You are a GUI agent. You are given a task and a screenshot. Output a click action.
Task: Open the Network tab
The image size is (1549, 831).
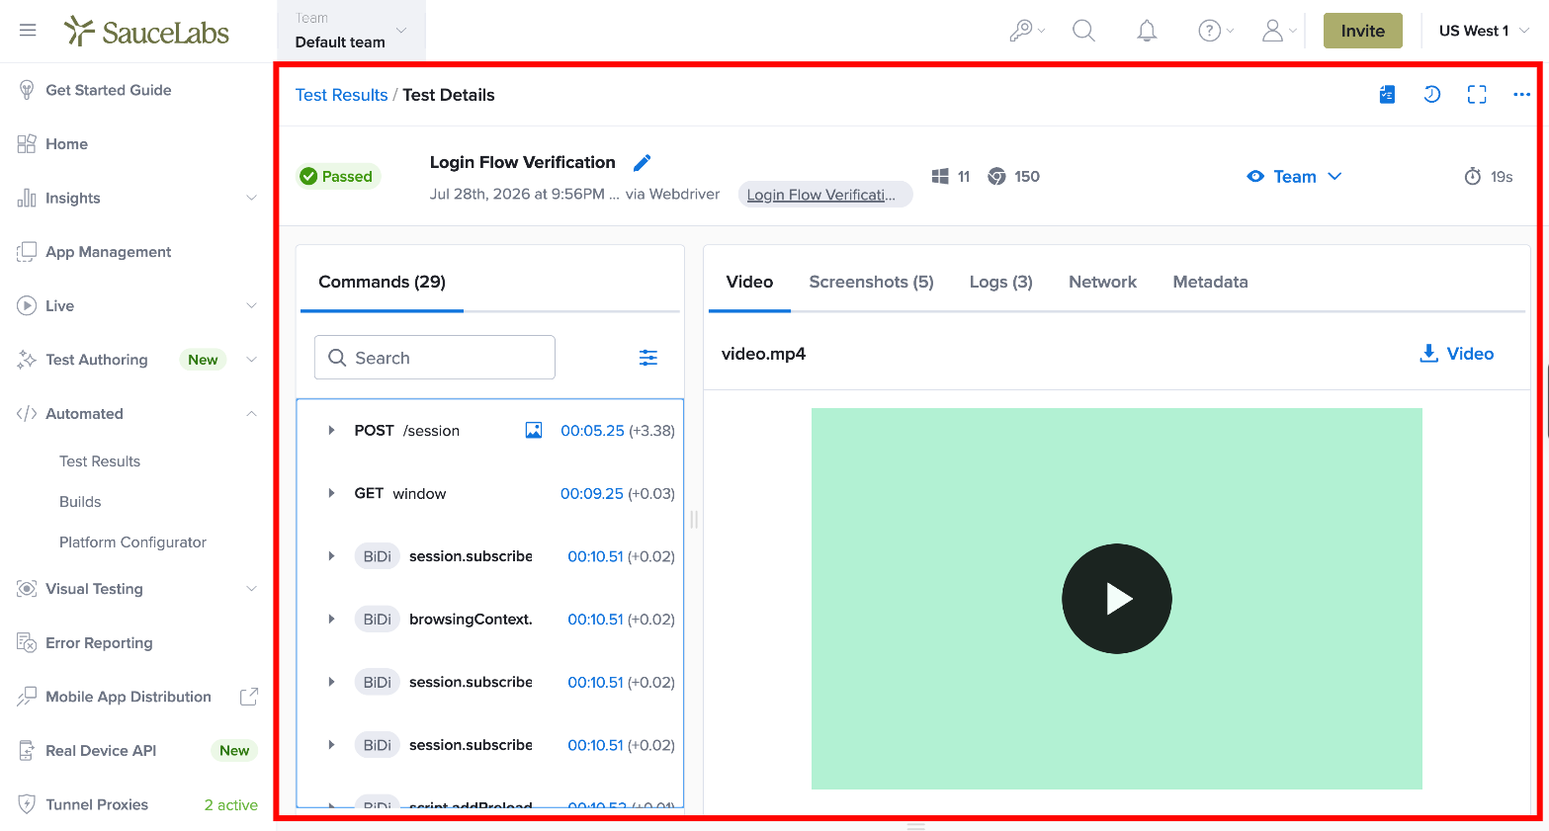click(x=1102, y=283)
